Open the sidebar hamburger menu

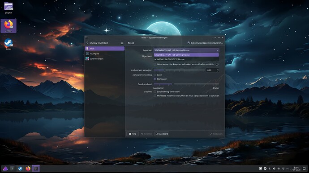pos(122,43)
